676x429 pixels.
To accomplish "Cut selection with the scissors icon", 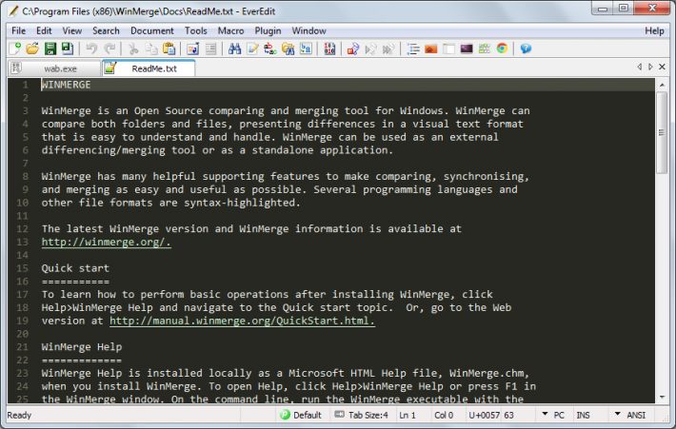I will tap(133, 49).
